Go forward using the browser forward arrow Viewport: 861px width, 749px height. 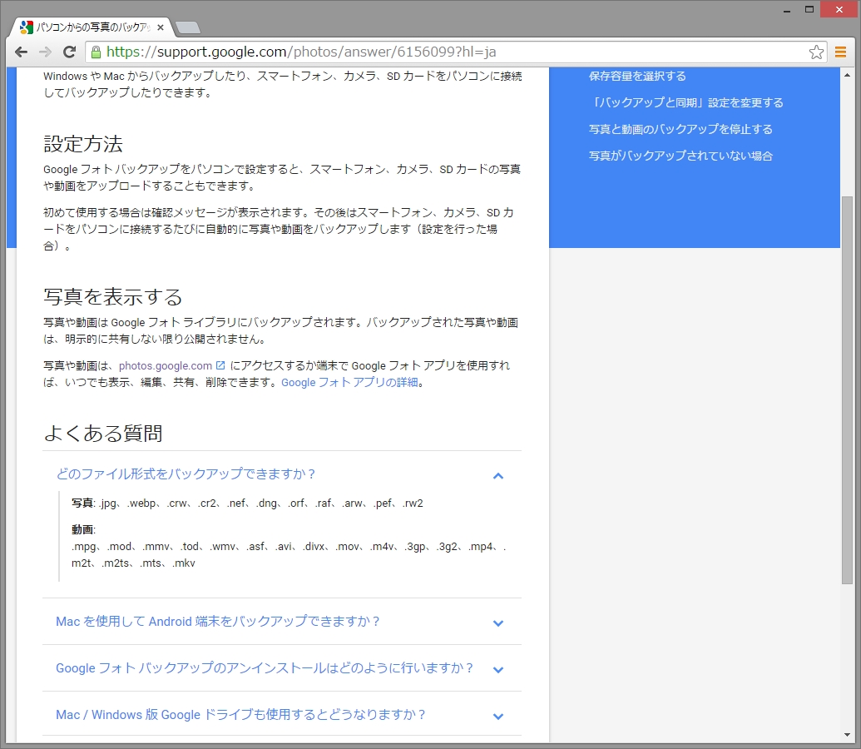click(x=45, y=52)
